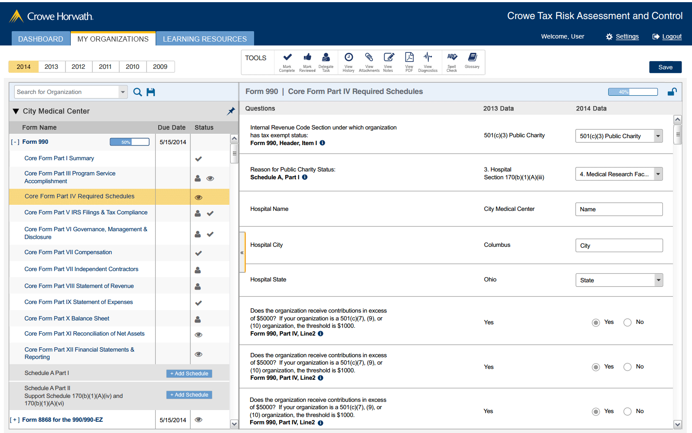Viewport: 692px width, 433px height.
Task: Click the Form 990 50% progress bar
Action: coord(129,142)
